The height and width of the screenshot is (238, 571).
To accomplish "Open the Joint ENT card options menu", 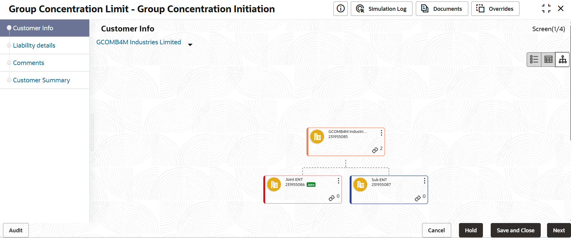I will 339,181.
